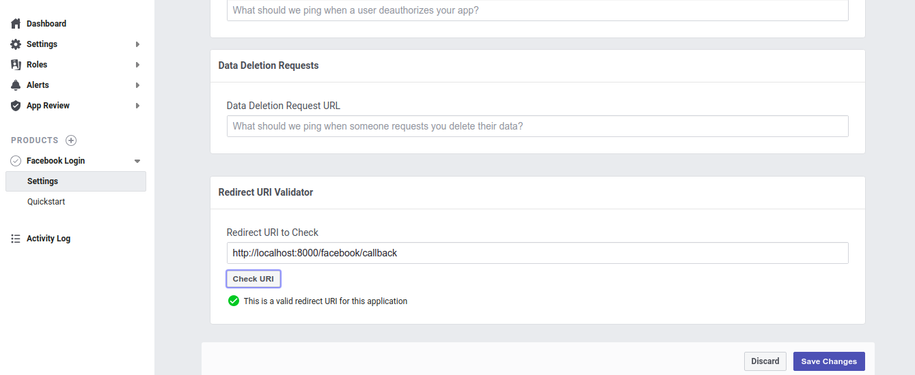915x375 pixels.
Task: Click the Dashboard home icon
Action: point(16,24)
